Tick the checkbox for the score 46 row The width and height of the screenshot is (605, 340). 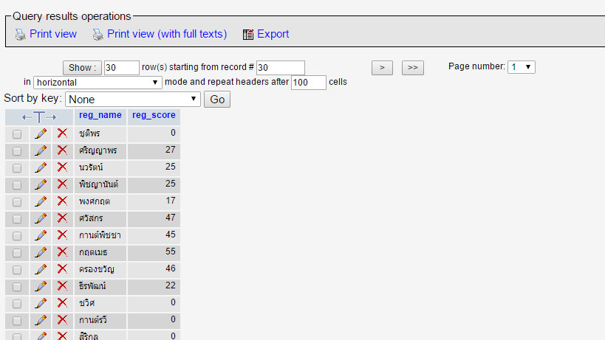[x=17, y=270]
